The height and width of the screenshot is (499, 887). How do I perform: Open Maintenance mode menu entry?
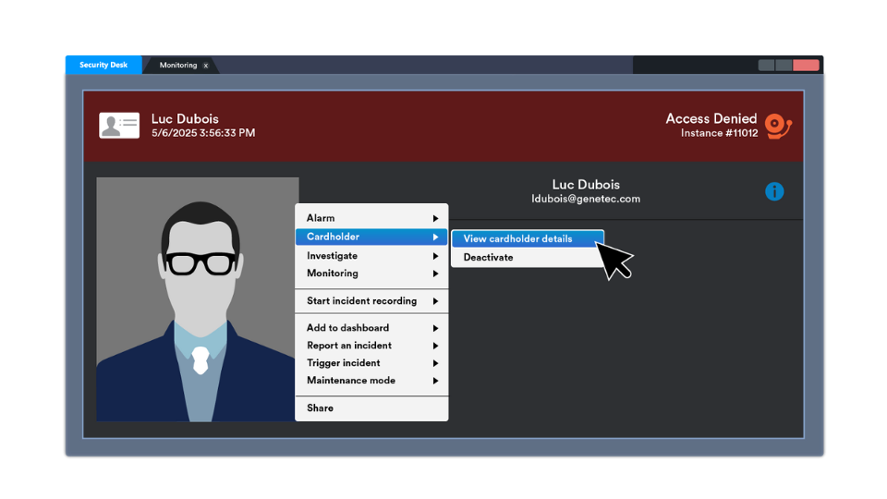pyautogui.click(x=350, y=381)
